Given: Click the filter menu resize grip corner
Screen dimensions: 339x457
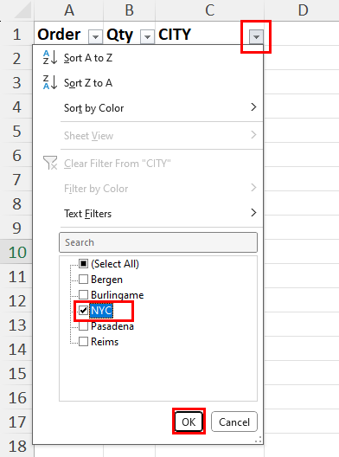Looking at the screenshot, I should pyautogui.click(x=259, y=440).
